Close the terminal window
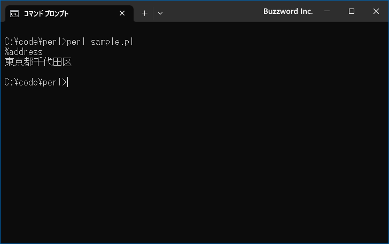Image resolution: width=389 pixels, height=244 pixels. pyautogui.click(x=376, y=11)
